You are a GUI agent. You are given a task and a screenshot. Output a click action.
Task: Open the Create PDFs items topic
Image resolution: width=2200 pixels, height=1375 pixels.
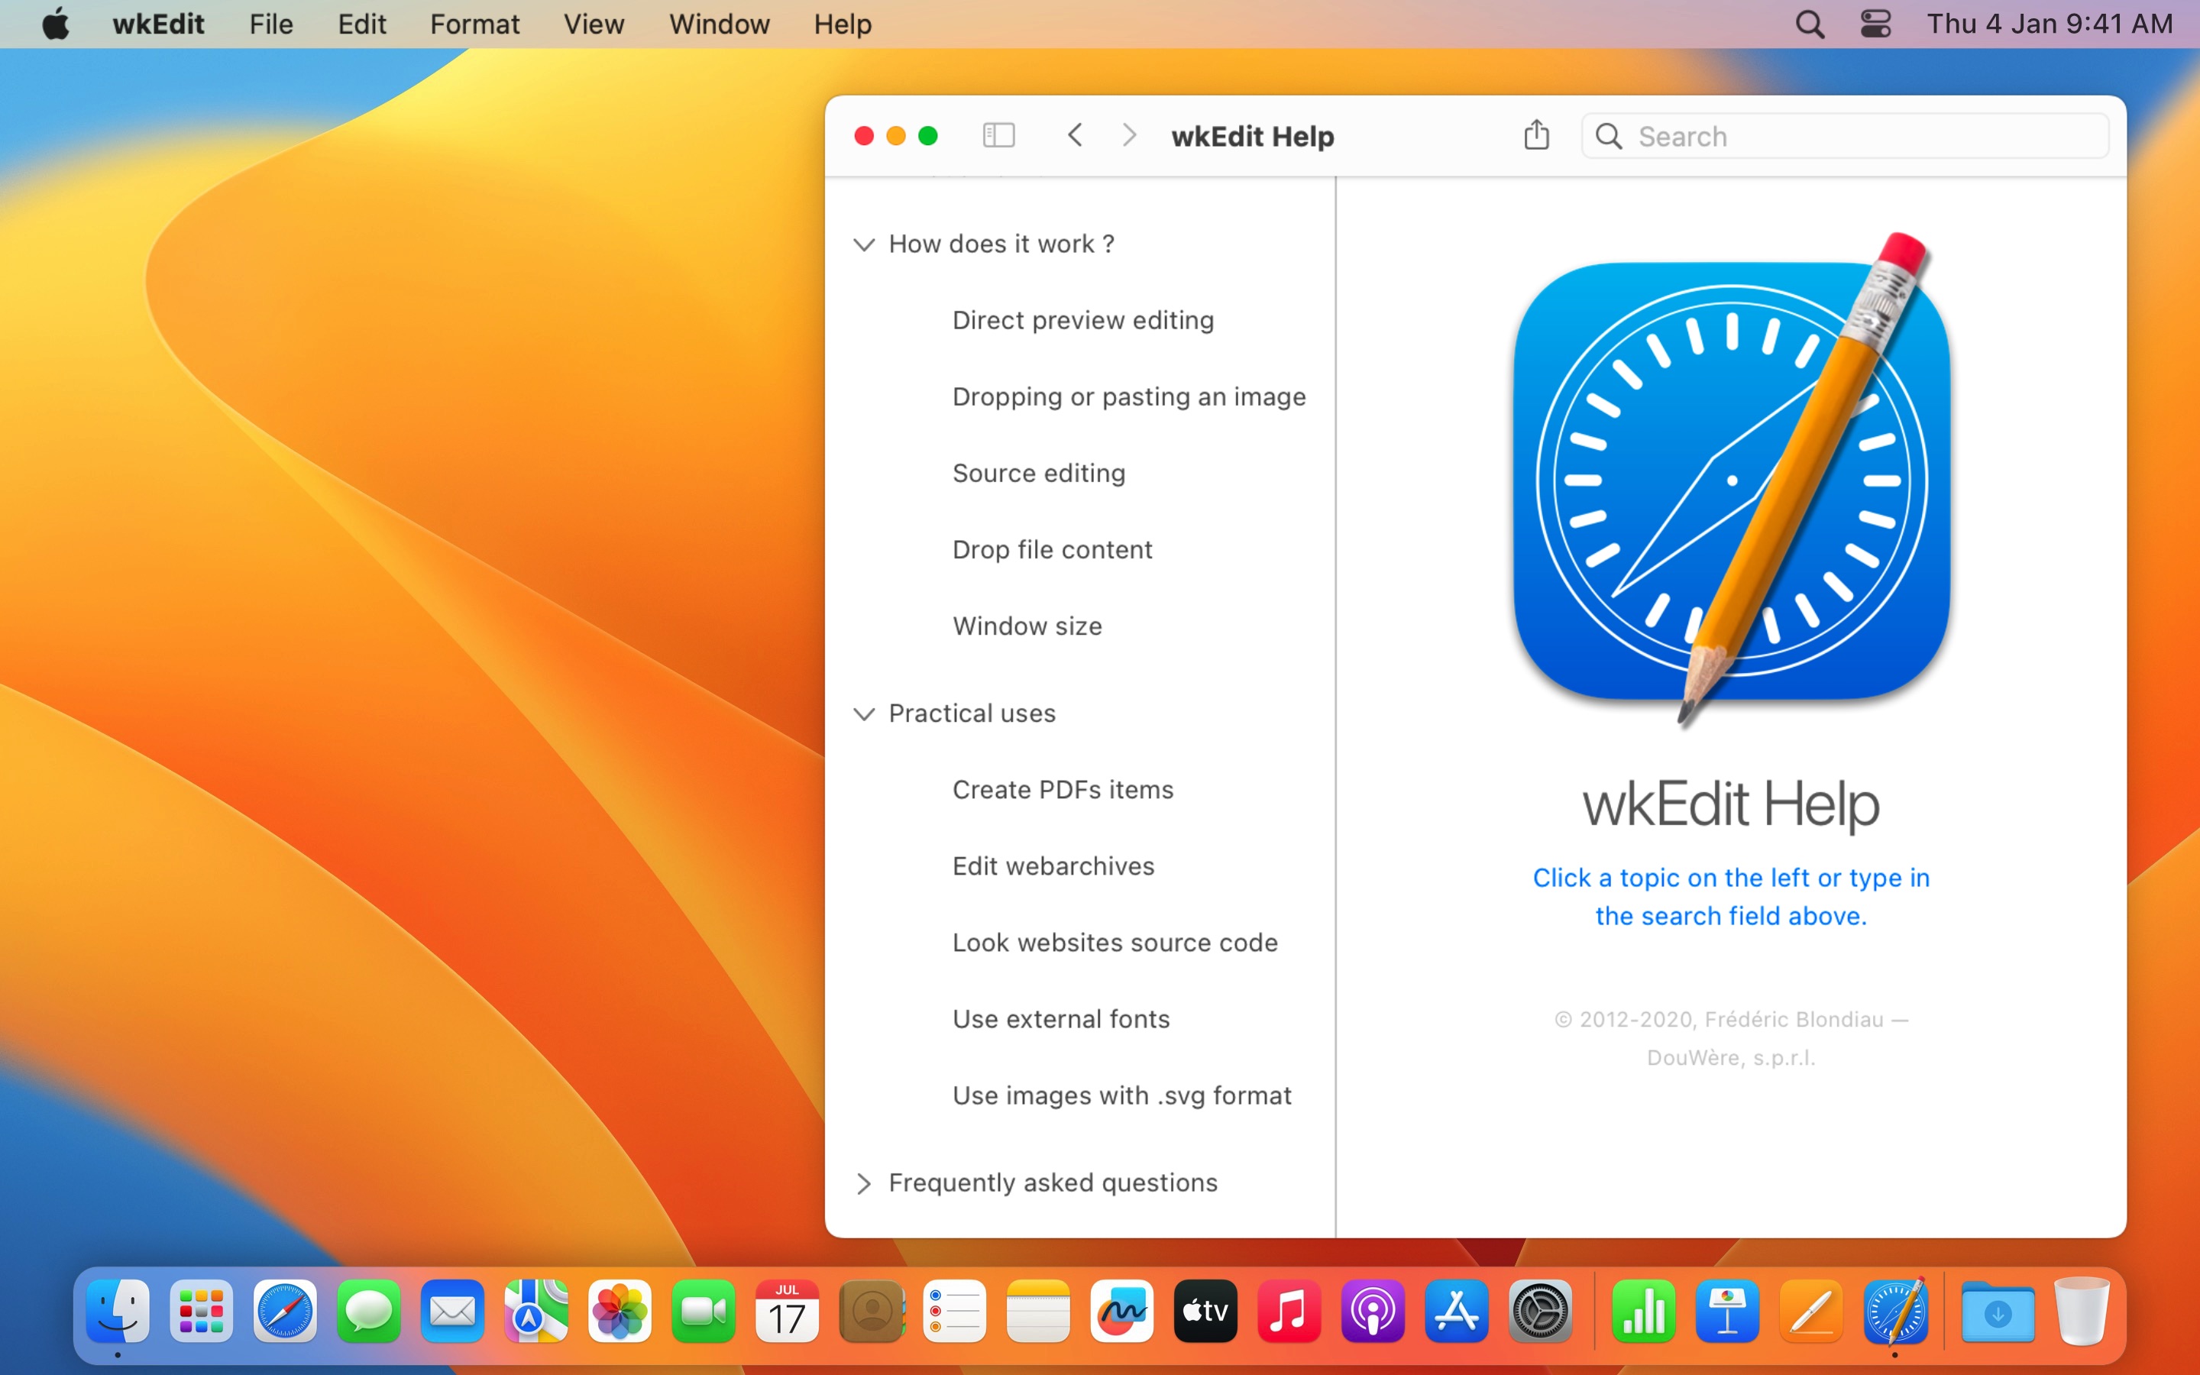coord(1063,789)
